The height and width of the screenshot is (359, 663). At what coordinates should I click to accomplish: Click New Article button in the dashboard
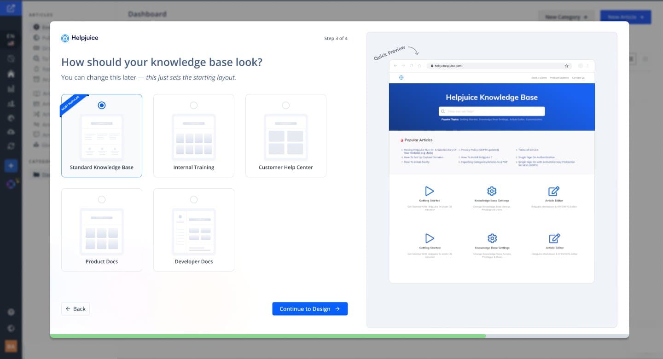(626, 17)
